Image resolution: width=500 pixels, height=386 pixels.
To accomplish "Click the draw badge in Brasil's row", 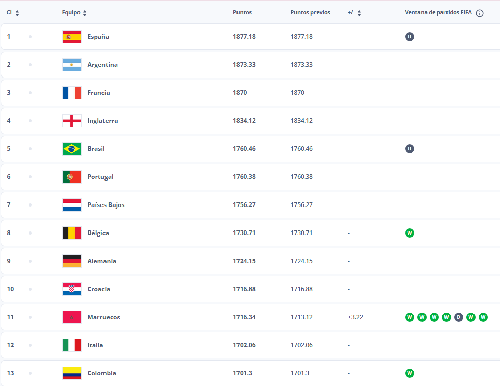I will 410,149.
